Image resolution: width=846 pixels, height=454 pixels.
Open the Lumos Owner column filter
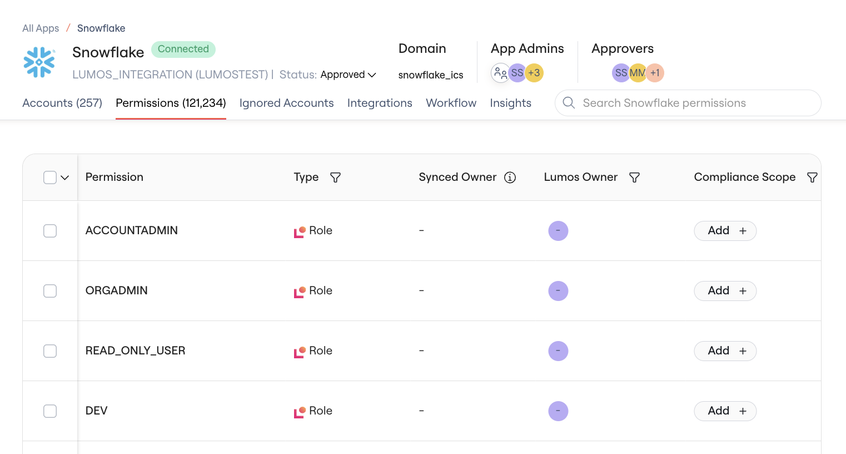tap(634, 177)
